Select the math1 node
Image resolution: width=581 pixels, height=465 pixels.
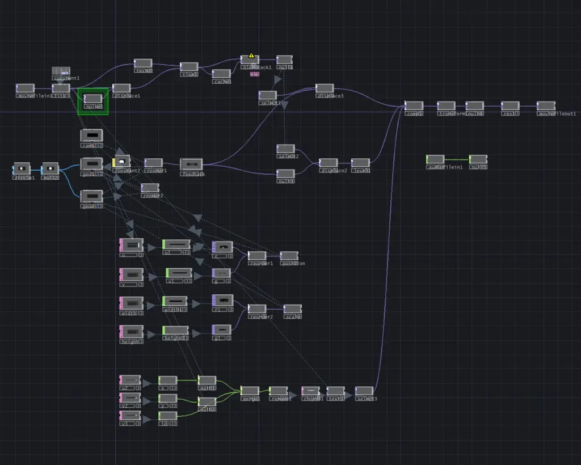(x=207, y=380)
